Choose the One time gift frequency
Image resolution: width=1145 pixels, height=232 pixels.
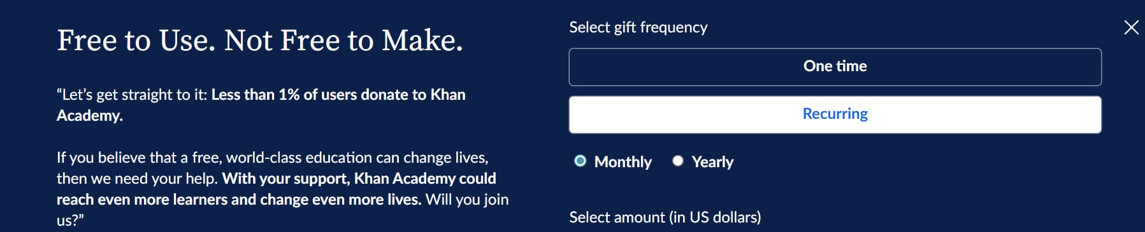(x=835, y=67)
